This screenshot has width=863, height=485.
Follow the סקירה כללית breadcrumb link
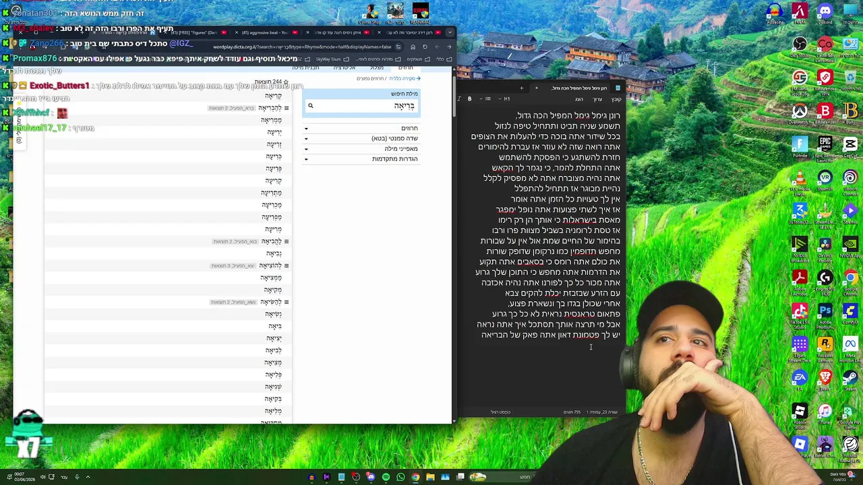(405, 79)
